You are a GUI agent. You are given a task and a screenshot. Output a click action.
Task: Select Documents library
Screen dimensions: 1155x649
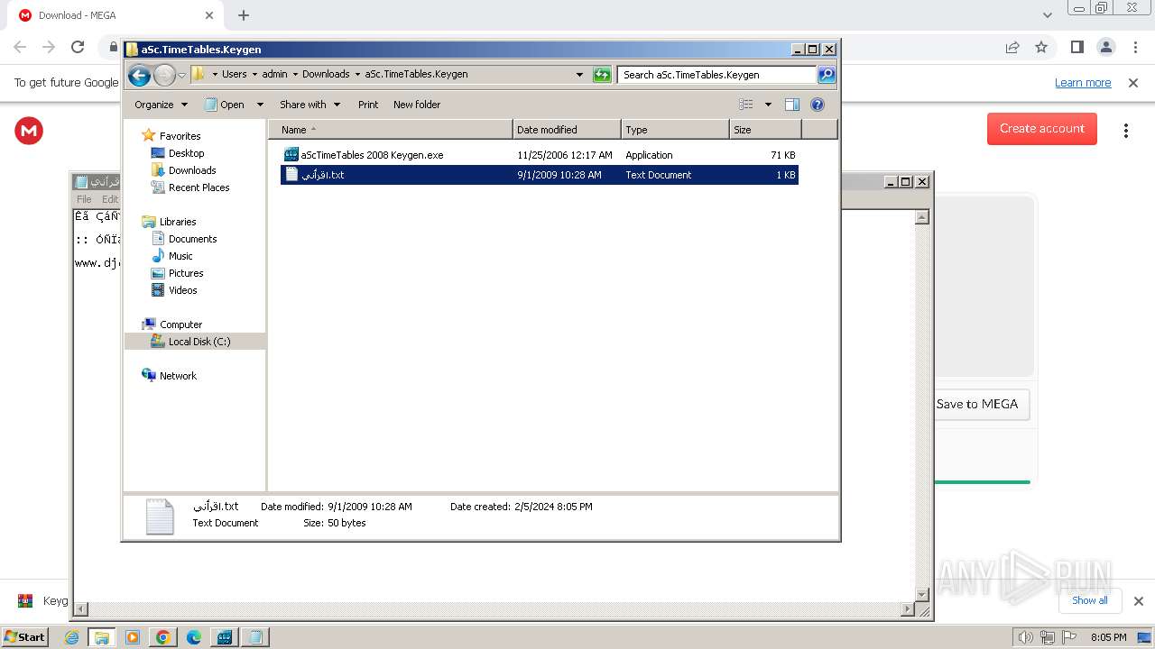[x=192, y=239]
